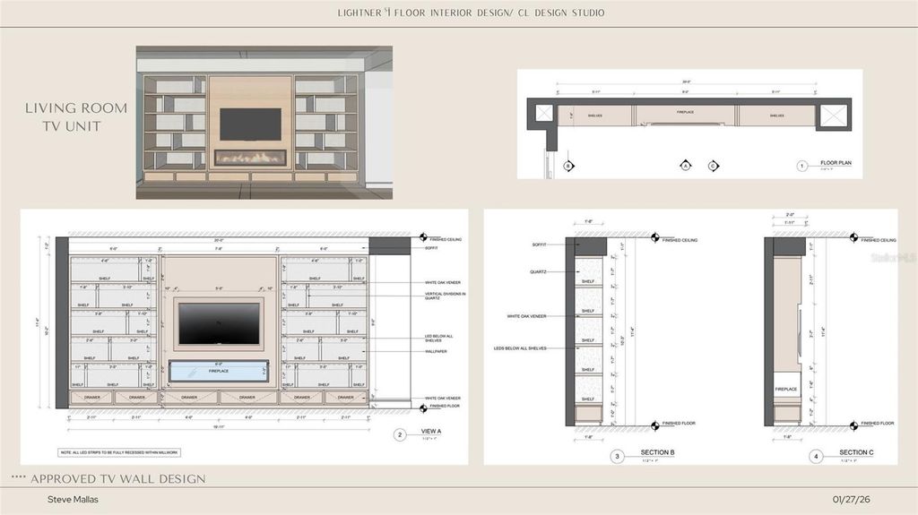918x515 pixels.
Task: Click the "FLOOR PLAN" drawing label
Action: coord(836,163)
